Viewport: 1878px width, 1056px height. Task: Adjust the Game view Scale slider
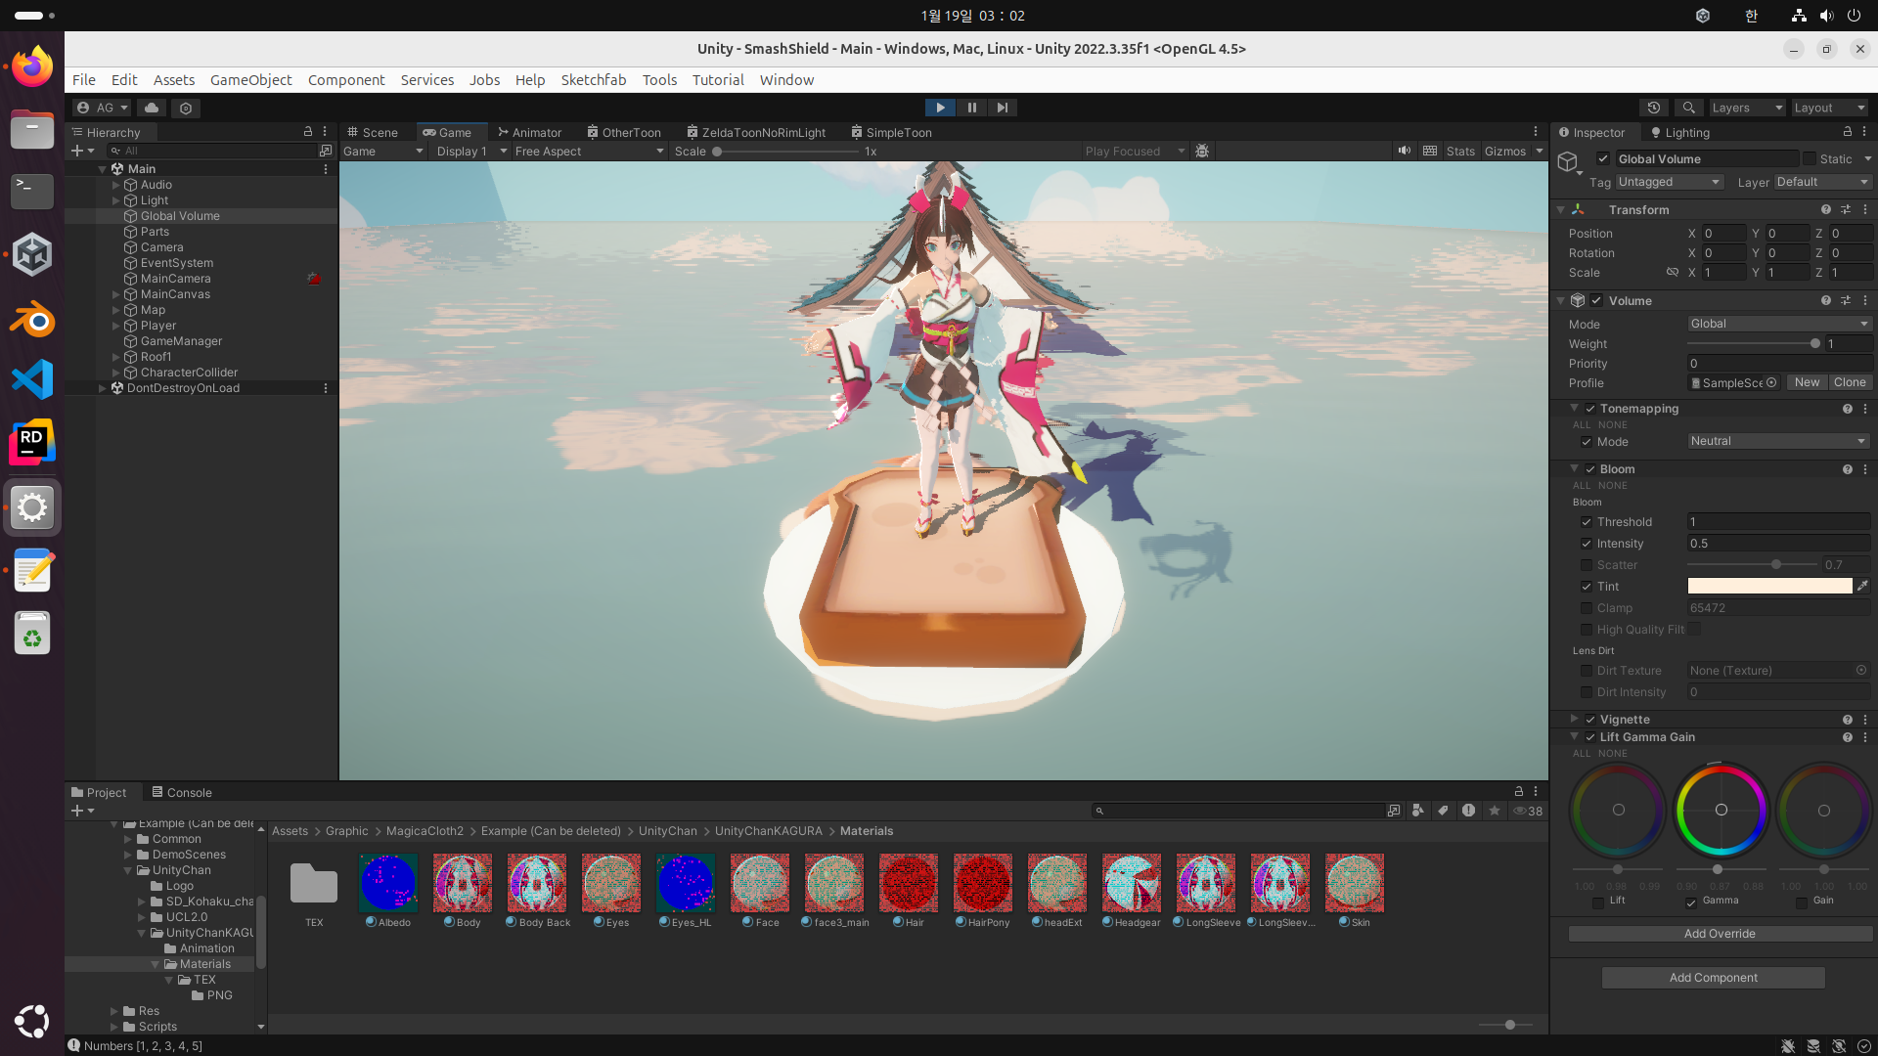(786, 152)
